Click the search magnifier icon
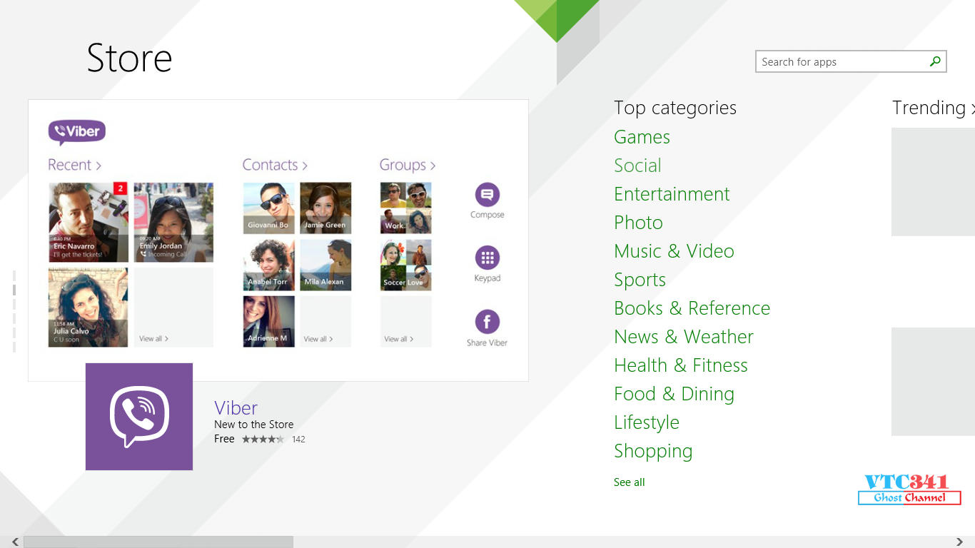This screenshot has height=548, width=975. pos(935,61)
